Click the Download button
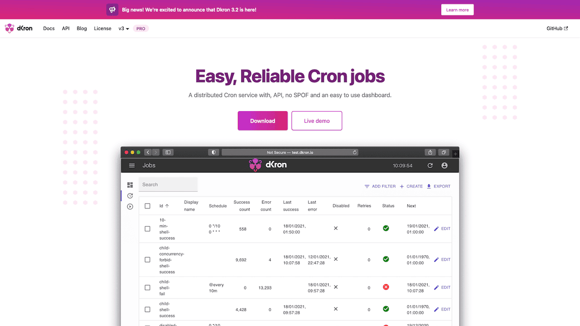 pos(262,121)
